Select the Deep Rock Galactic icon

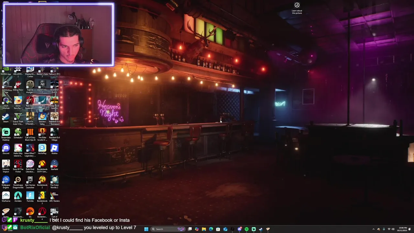coord(54,103)
